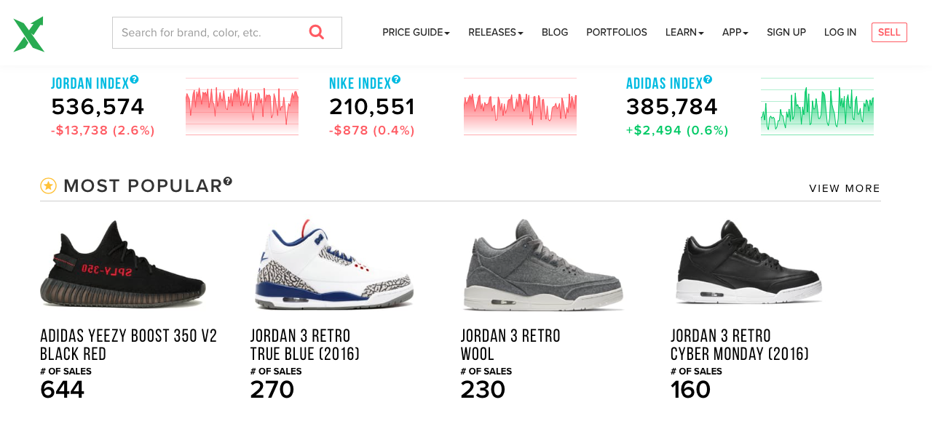Click View More for Most Popular
The height and width of the screenshot is (437, 932).
pyautogui.click(x=845, y=188)
